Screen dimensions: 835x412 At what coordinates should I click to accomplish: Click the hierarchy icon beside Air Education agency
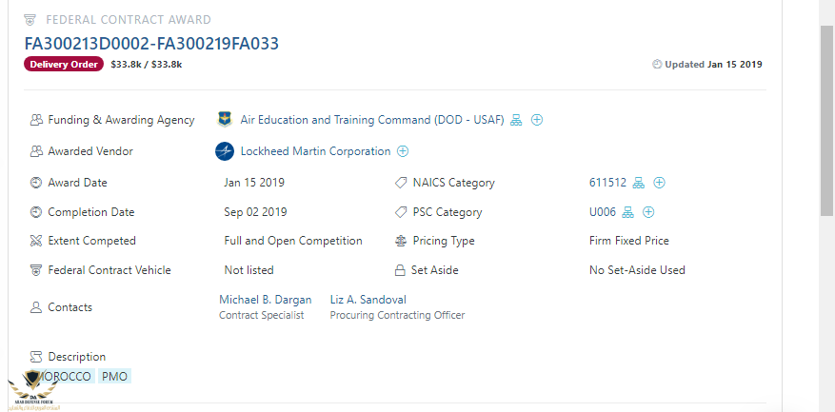click(x=517, y=120)
